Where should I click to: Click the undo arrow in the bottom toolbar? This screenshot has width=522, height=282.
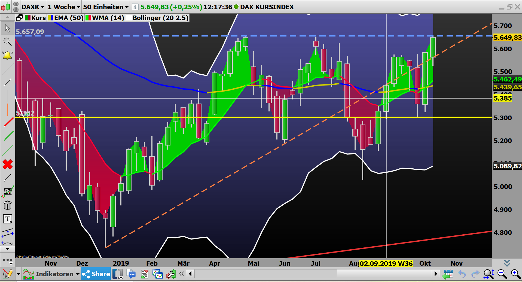pyautogui.click(x=462, y=274)
